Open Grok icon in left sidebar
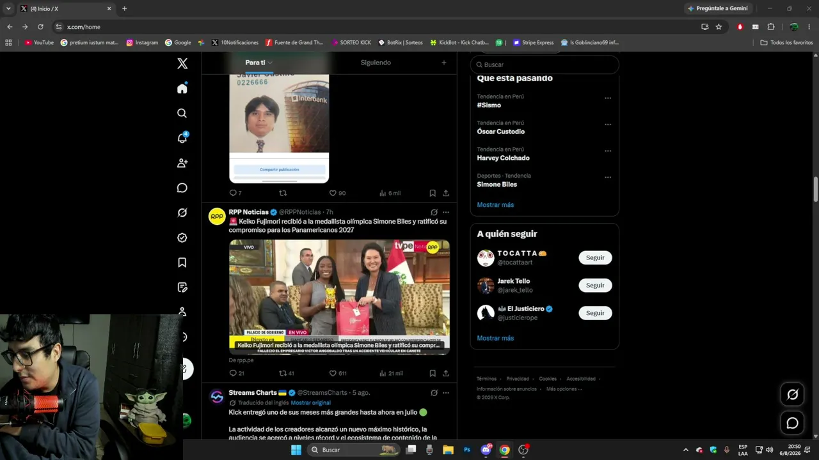 (182, 213)
